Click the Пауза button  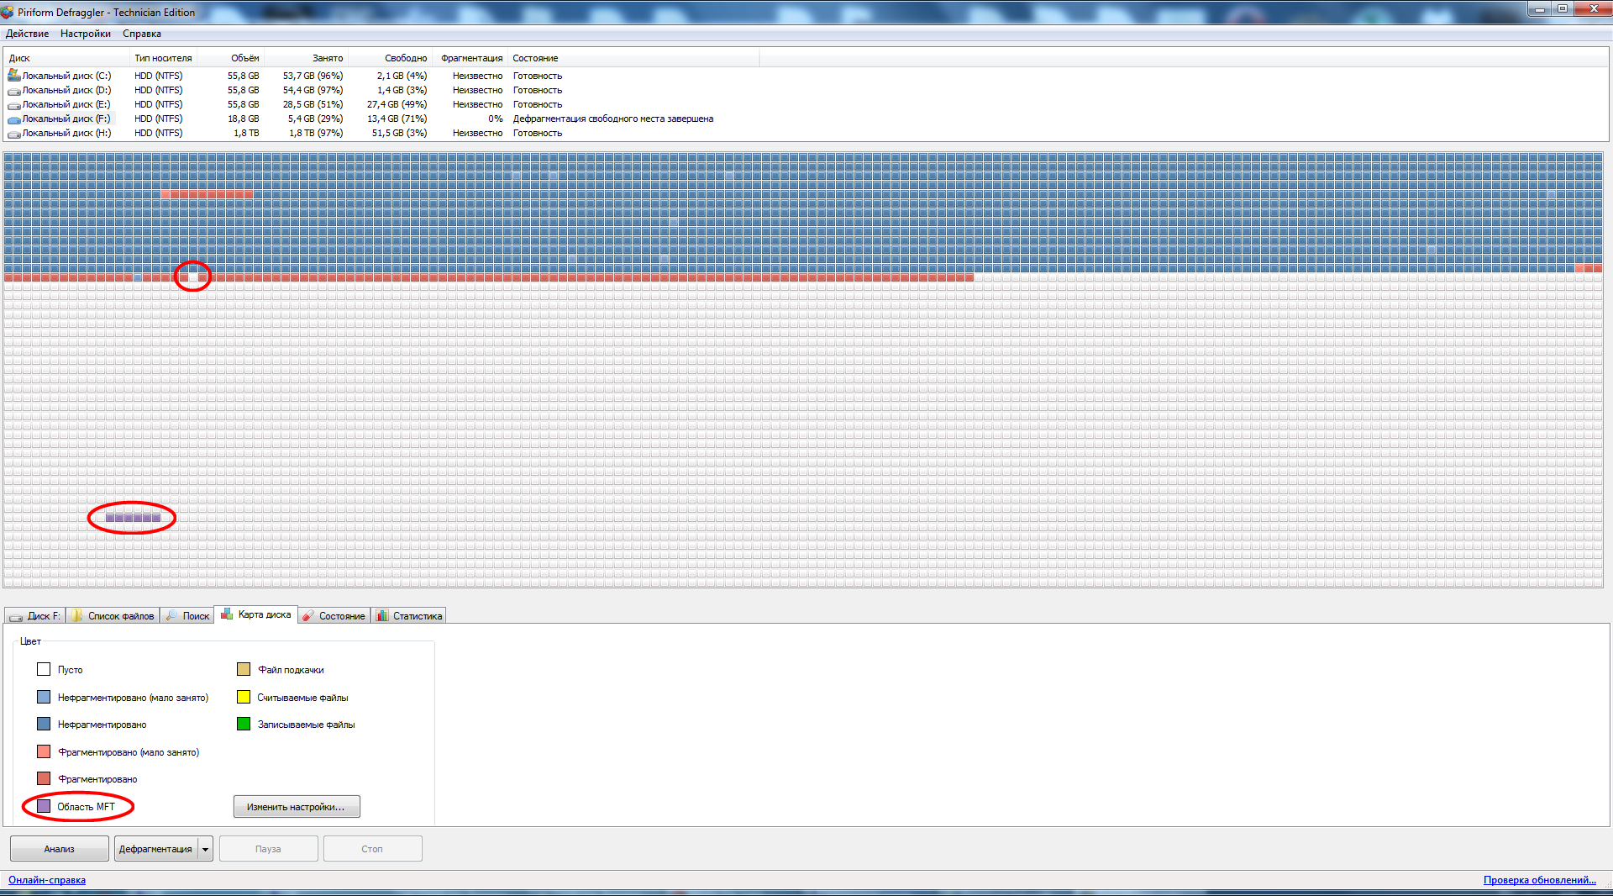click(268, 849)
